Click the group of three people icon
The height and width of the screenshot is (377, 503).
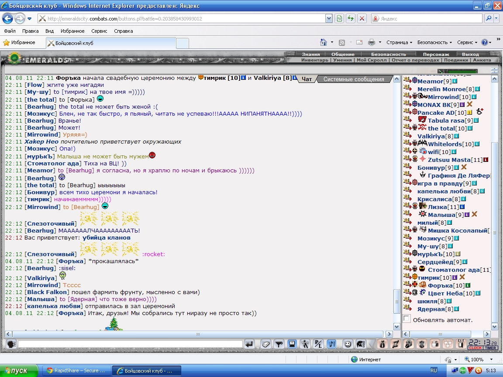[448, 344]
